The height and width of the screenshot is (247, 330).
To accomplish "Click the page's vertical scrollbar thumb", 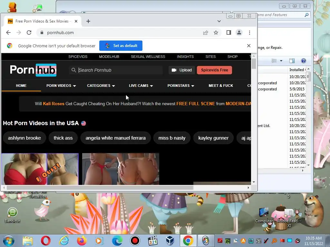I will coord(254,64).
